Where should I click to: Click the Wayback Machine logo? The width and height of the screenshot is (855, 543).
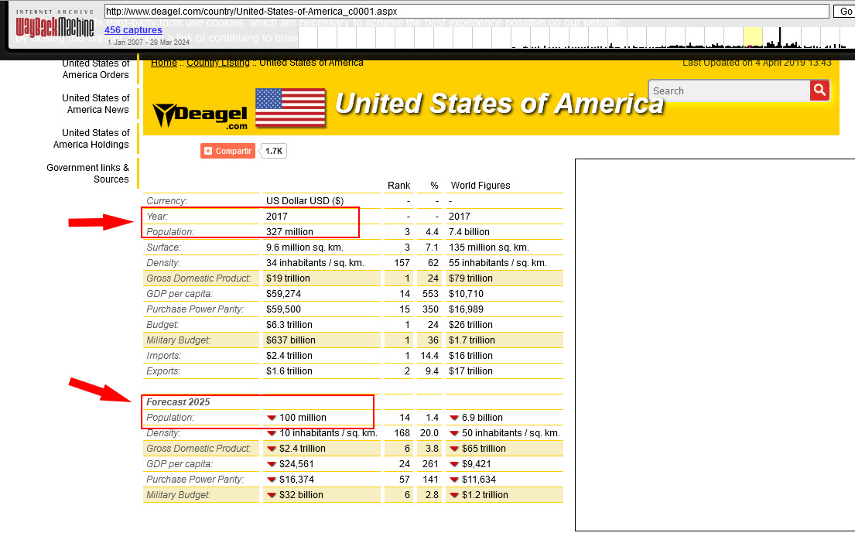tap(54, 23)
